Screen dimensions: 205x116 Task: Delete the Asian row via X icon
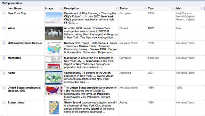(4, 73)
